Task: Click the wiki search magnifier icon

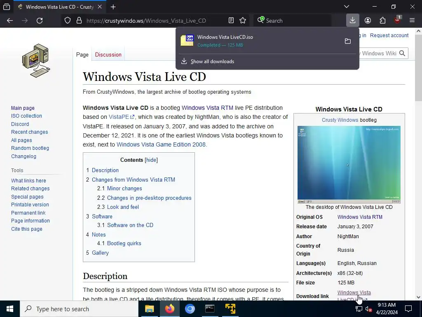Action: click(x=402, y=53)
